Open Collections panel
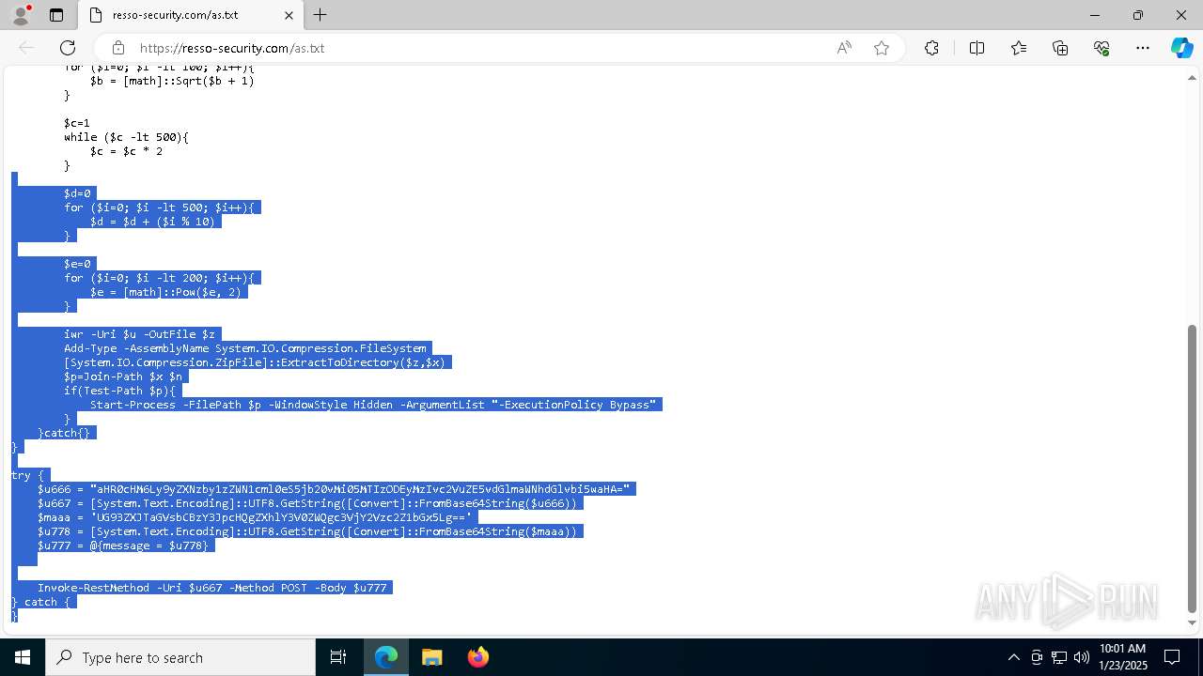The image size is (1203, 676). coord(1060,48)
